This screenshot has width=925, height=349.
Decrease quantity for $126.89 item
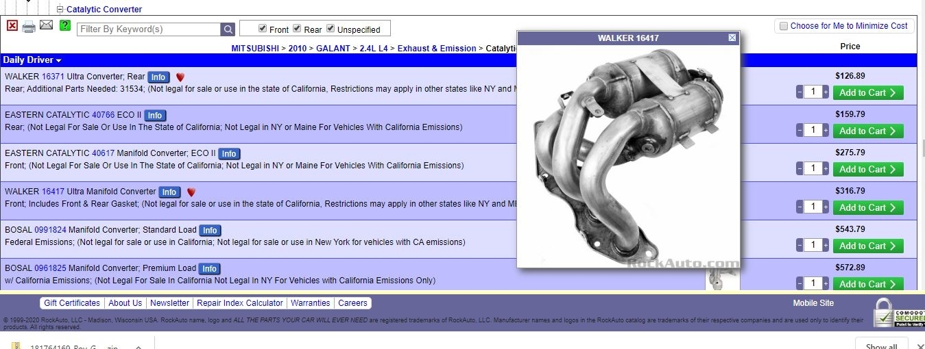click(800, 92)
